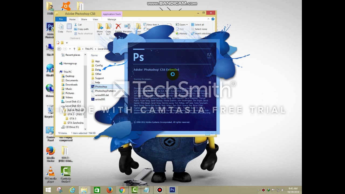Select the help file

point(95,82)
